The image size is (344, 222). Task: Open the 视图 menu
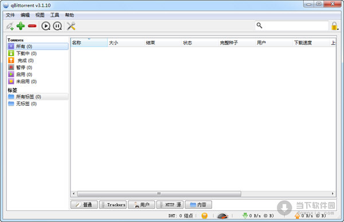pyautogui.click(x=40, y=15)
